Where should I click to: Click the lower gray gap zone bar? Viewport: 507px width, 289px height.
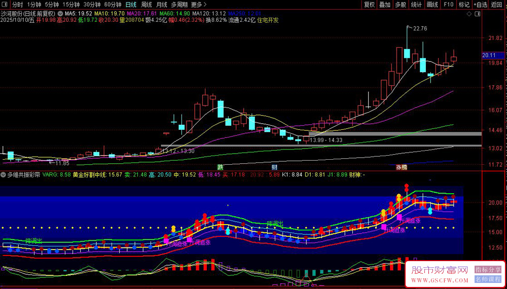[321, 146]
